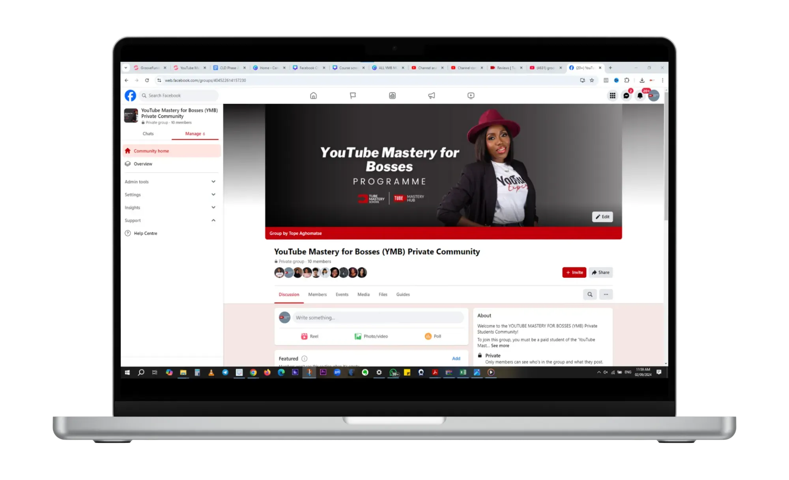This screenshot has height=480, width=789.
Task: Open the notifications bell
Action: pos(640,95)
